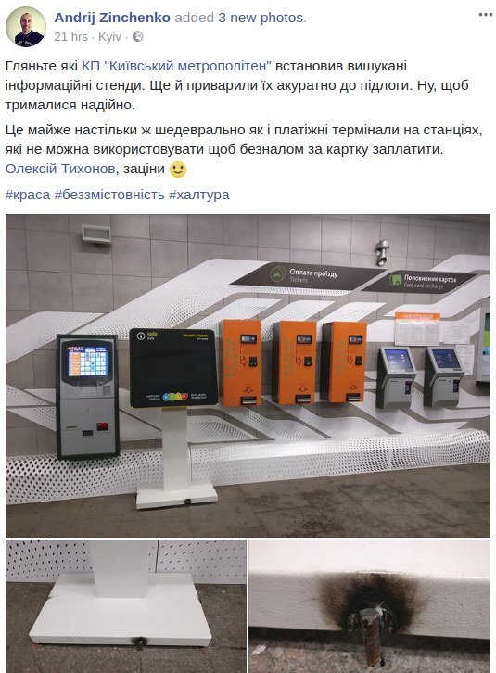Click the 'Поповнення карток' sign in photo

tap(419, 282)
